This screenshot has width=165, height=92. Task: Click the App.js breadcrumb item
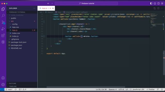coord(49,12)
